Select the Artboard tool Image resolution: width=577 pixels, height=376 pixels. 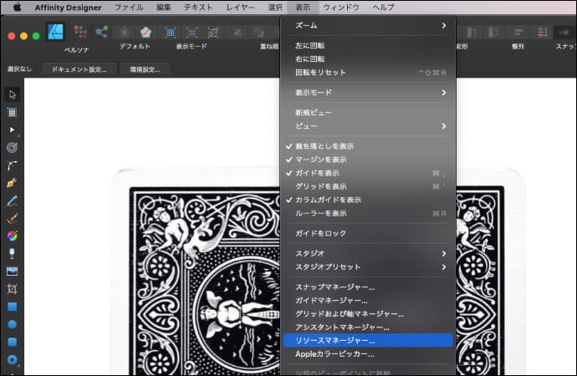13,112
